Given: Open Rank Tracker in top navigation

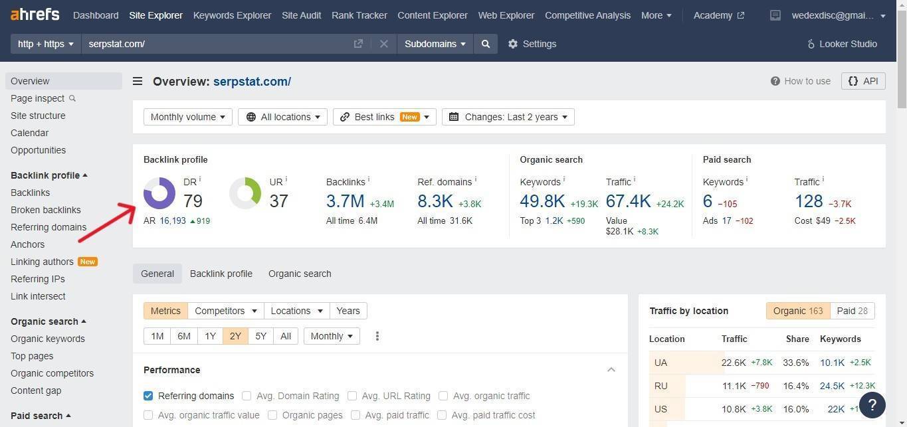Looking at the screenshot, I should click(359, 15).
